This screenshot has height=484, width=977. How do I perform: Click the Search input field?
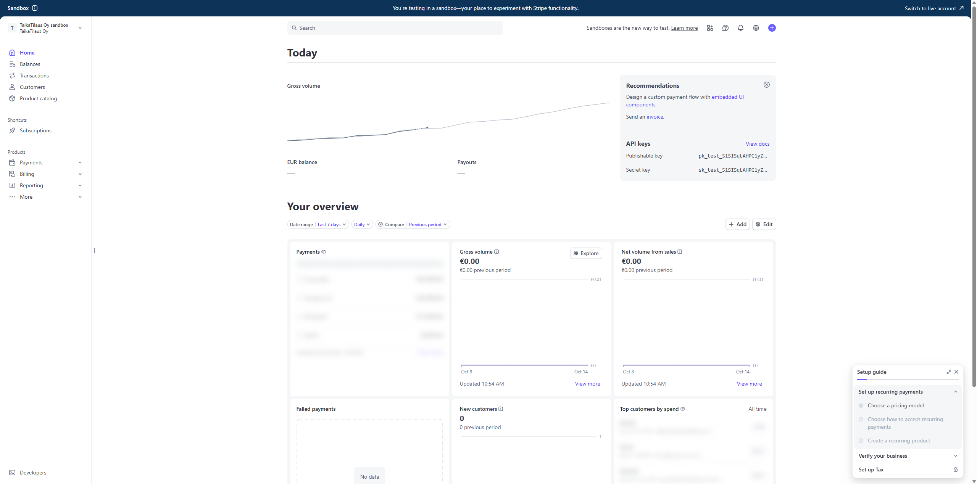[x=395, y=28]
